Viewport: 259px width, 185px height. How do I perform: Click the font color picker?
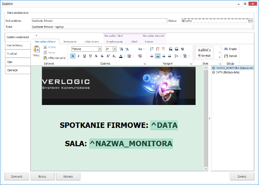(121, 56)
